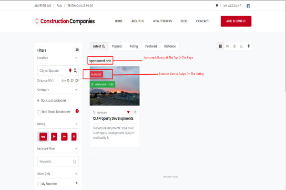Click the Add Business button
This screenshot has height=190, width=286.
[236, 21]
